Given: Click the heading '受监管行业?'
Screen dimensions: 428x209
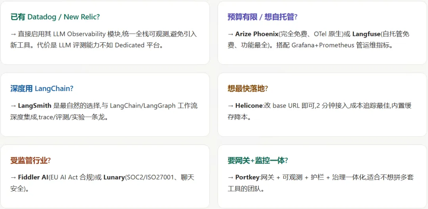Looking at the screenshot, I should (x=31, y=160).
